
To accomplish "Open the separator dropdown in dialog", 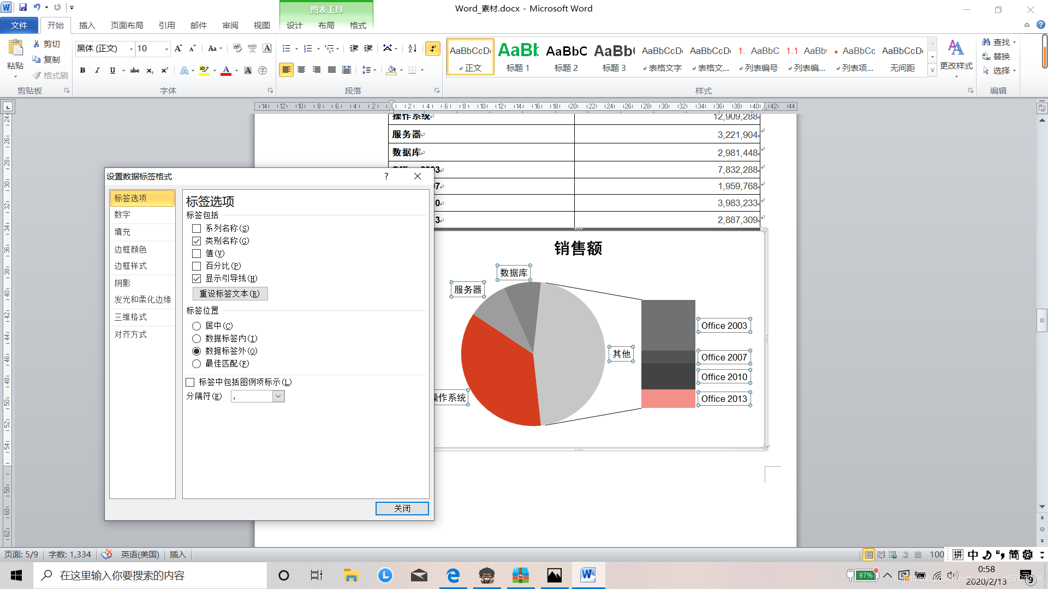I will tap(278, 396).
